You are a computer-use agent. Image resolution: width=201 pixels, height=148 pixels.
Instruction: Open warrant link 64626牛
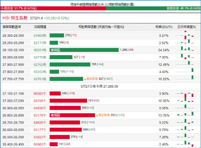40,123
